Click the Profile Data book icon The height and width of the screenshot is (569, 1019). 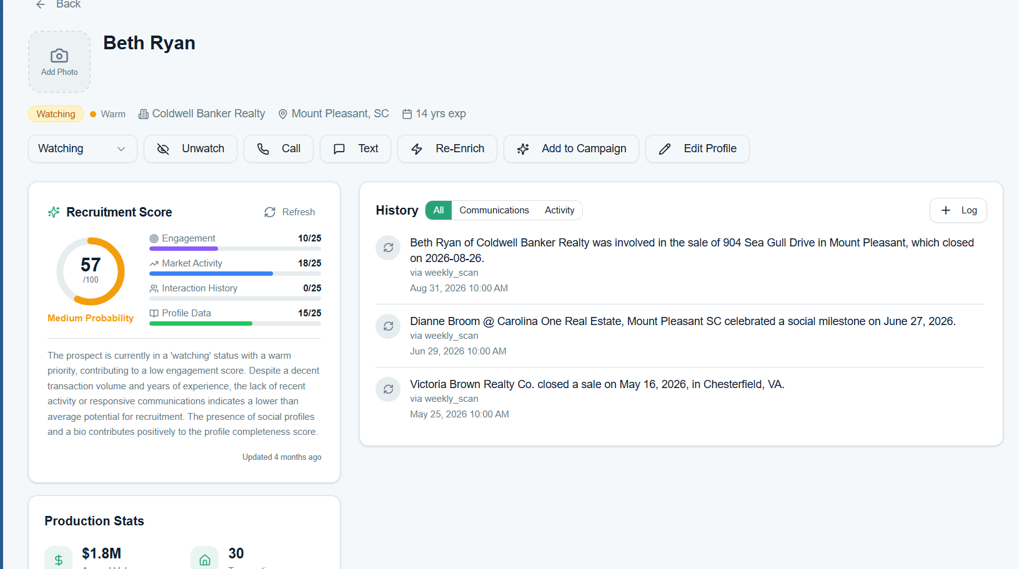pyautogui.click(x=154, y=313)
